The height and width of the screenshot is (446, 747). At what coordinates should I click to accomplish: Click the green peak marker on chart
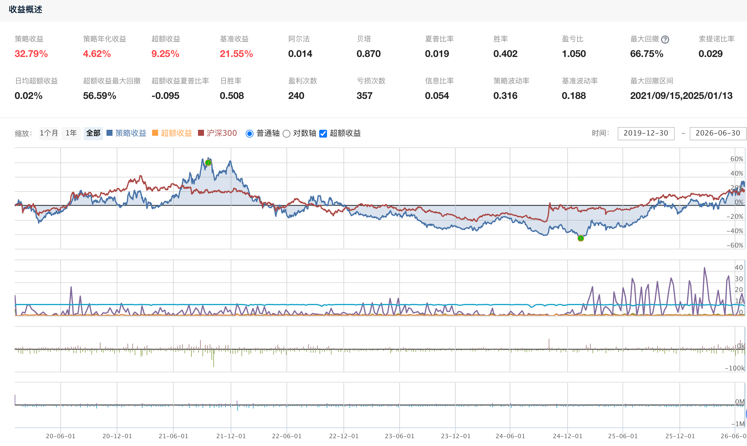coord(208,163)
